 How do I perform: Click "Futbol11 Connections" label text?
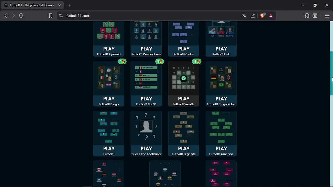(x=146, y=54)
